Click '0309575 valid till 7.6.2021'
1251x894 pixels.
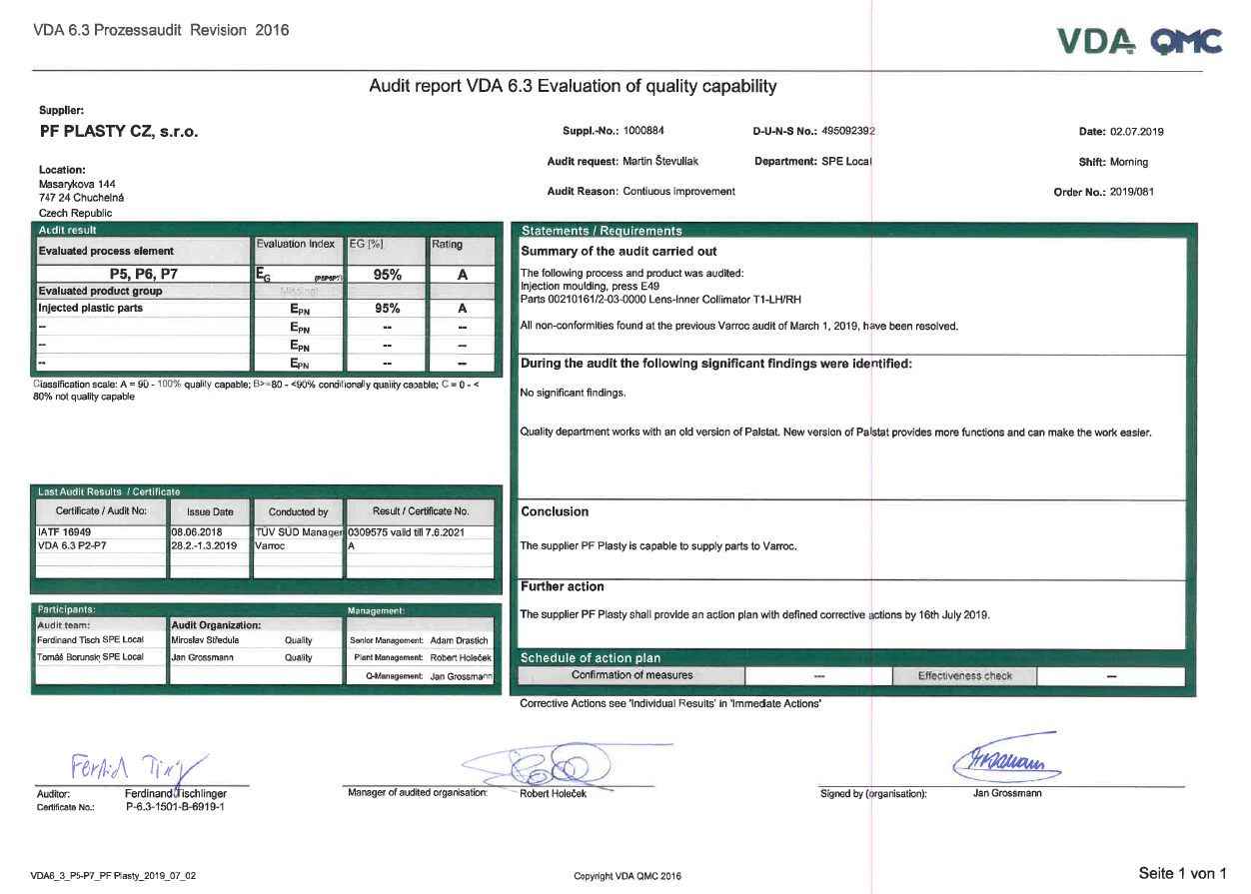click(x=406, y=532)
